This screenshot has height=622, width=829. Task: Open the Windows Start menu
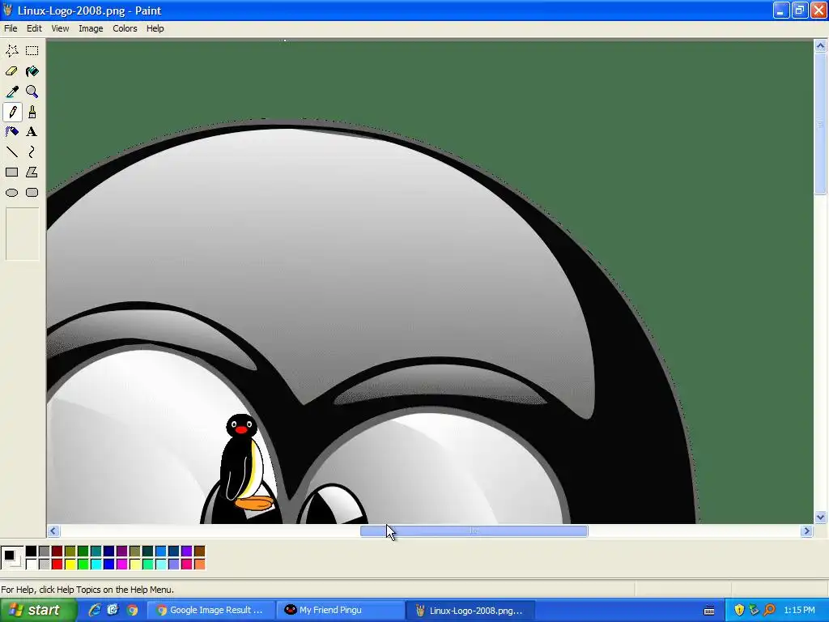[x=38, y=611]
